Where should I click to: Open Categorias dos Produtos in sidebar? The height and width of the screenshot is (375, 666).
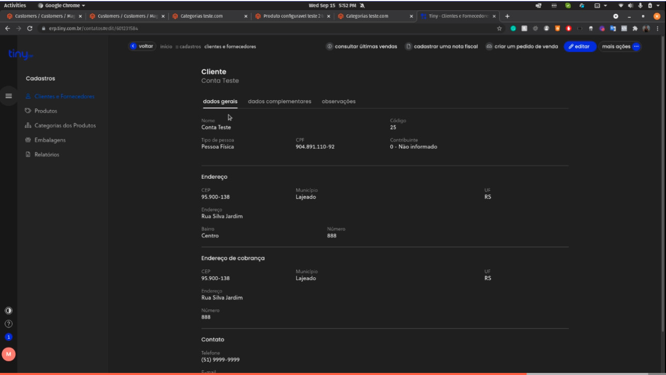point(65,126)
